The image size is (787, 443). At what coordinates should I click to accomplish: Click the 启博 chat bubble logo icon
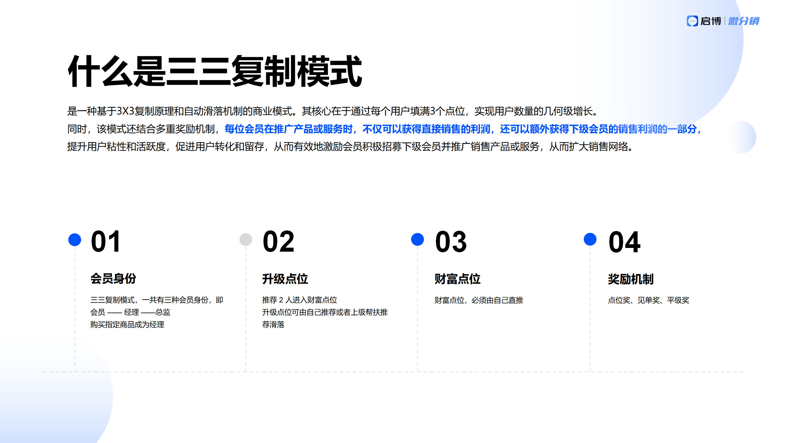[692, 21]
